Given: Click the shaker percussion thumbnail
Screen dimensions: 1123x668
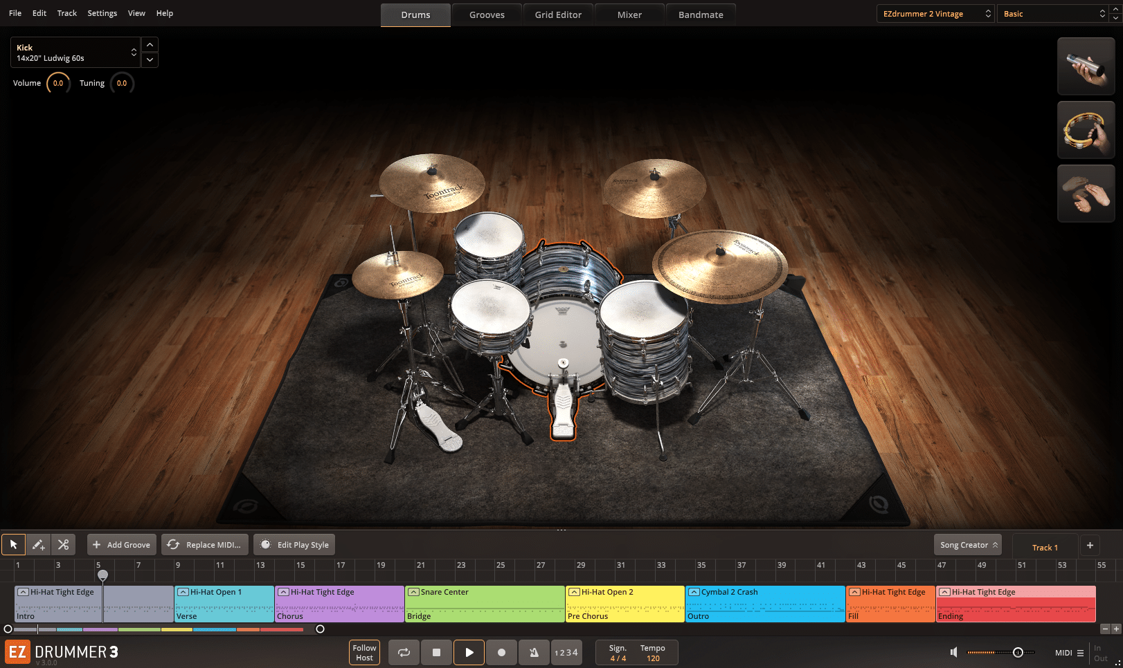Looking at the screenshot, I should (1086, 66).
